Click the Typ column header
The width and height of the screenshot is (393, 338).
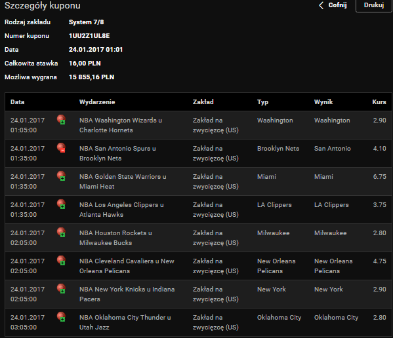coord(262,102)
